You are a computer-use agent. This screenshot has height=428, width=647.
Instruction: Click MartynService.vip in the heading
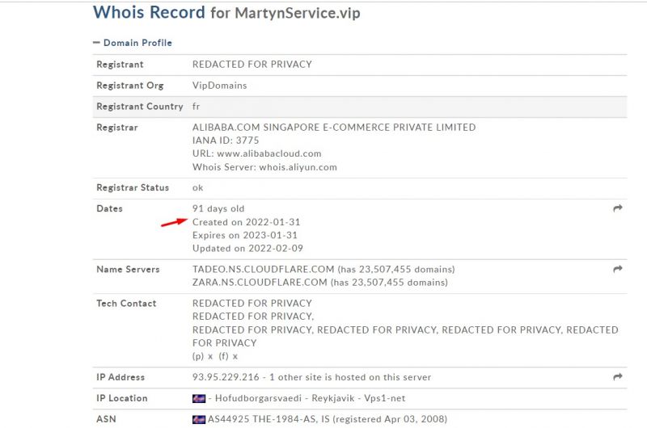[x=298, y=13]
